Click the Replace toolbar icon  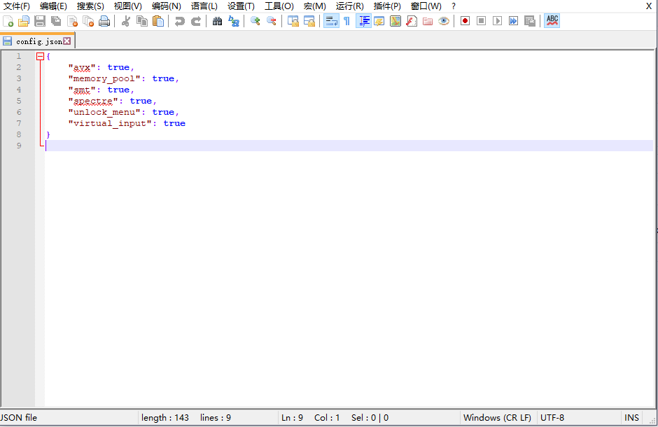click(234, 21)
